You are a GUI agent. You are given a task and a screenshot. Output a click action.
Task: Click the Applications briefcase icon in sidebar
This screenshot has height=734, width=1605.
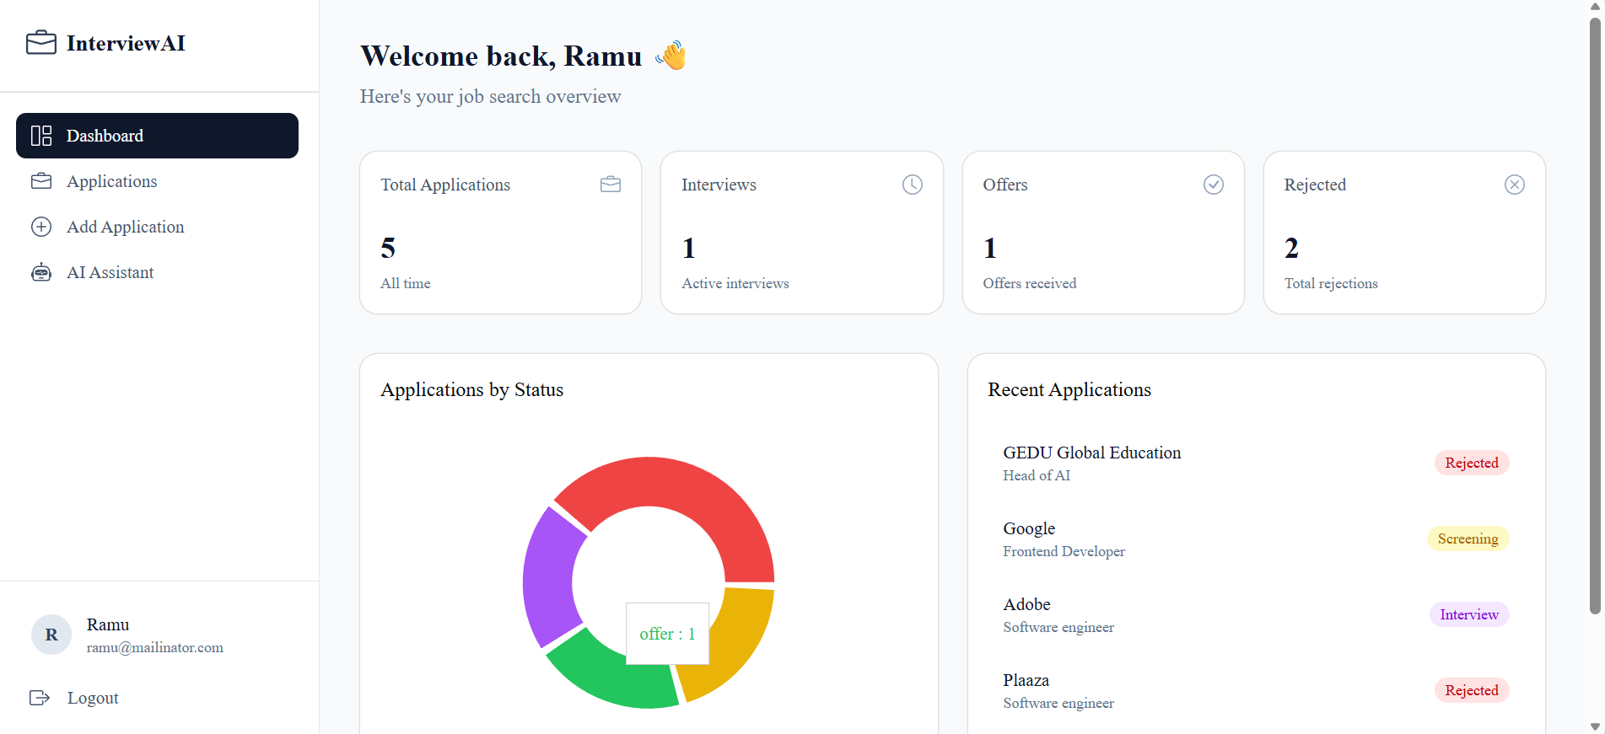(x=41, y=181)
